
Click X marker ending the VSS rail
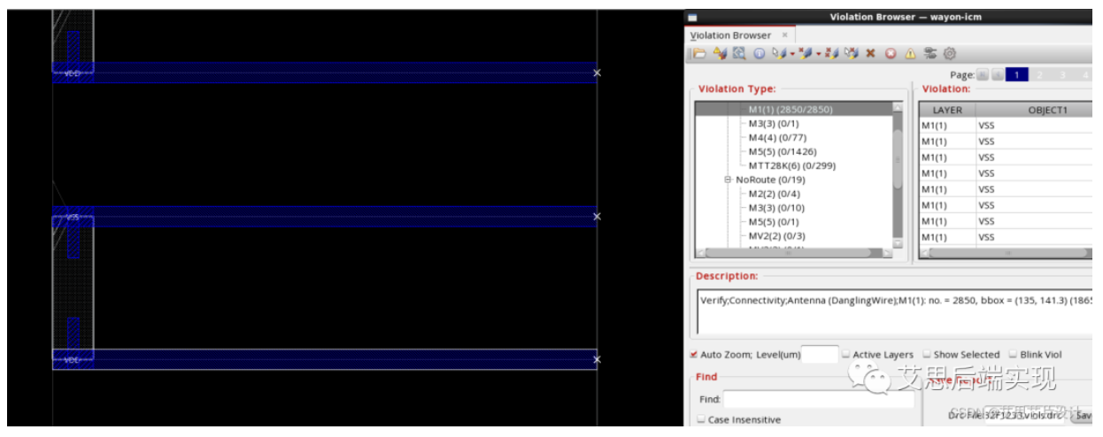(x=597, y=217)
